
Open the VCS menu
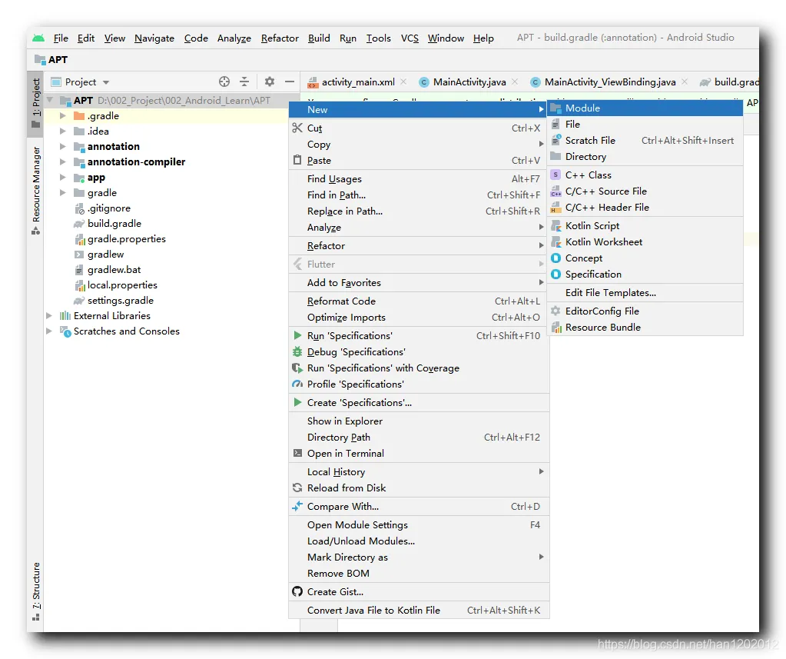410,38
